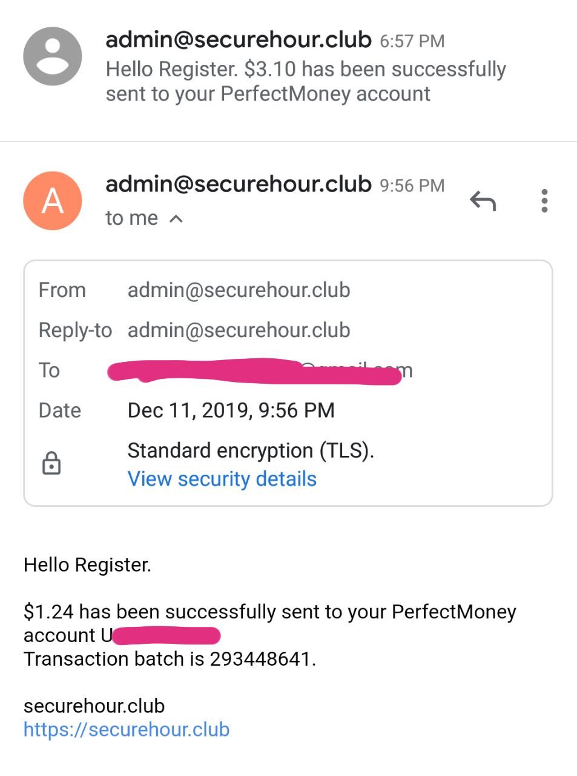
Task: Open the https://securehour.club link
Action: click(127, 729)
